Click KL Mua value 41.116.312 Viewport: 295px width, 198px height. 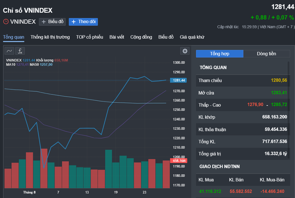point(210,191)
